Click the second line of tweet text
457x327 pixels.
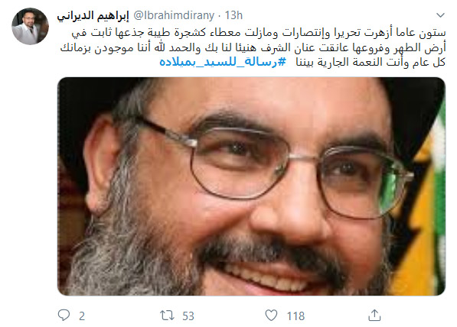(253, 47)
